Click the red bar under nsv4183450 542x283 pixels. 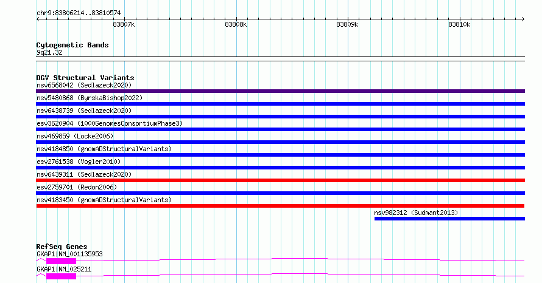click(280, 206)
